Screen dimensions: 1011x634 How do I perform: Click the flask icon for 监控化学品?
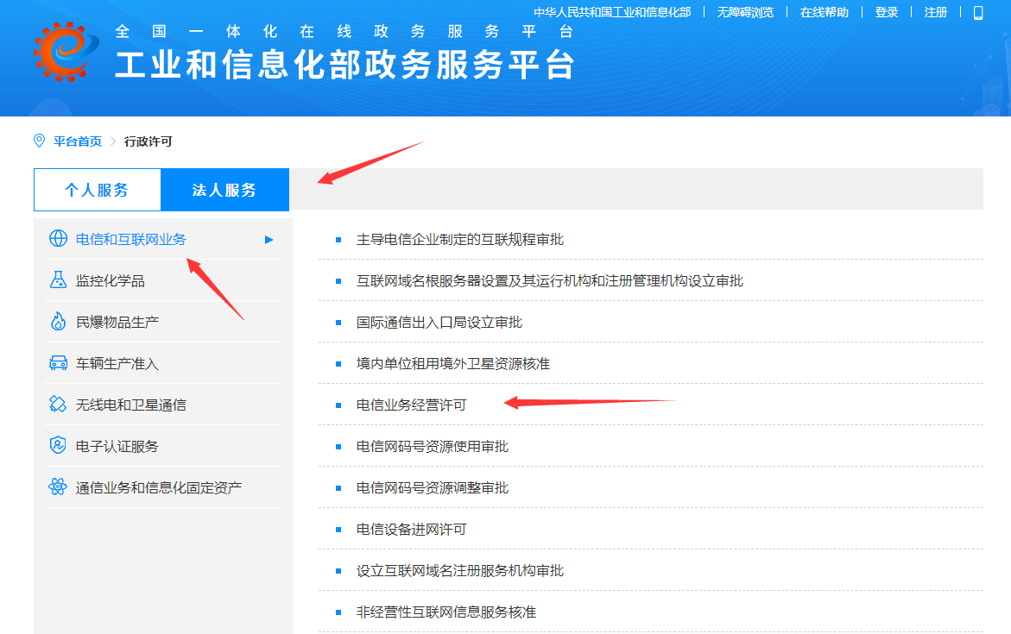pos(58,279)
